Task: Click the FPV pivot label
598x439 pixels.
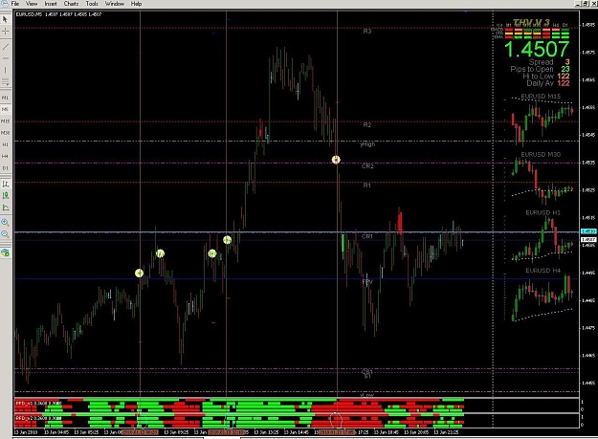Action: 367,281
